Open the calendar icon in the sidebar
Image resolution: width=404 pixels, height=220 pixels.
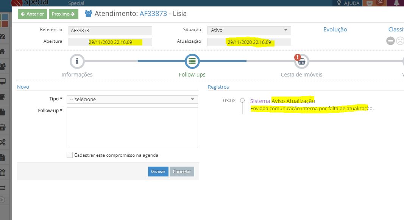(3, 173)
